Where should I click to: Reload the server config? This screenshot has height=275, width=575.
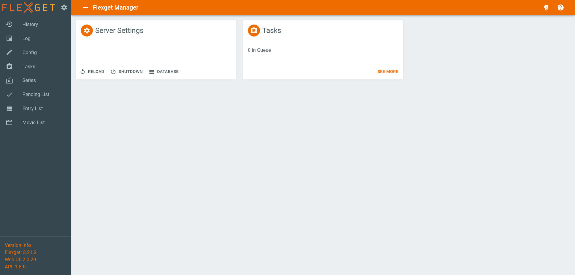(92, 72)
